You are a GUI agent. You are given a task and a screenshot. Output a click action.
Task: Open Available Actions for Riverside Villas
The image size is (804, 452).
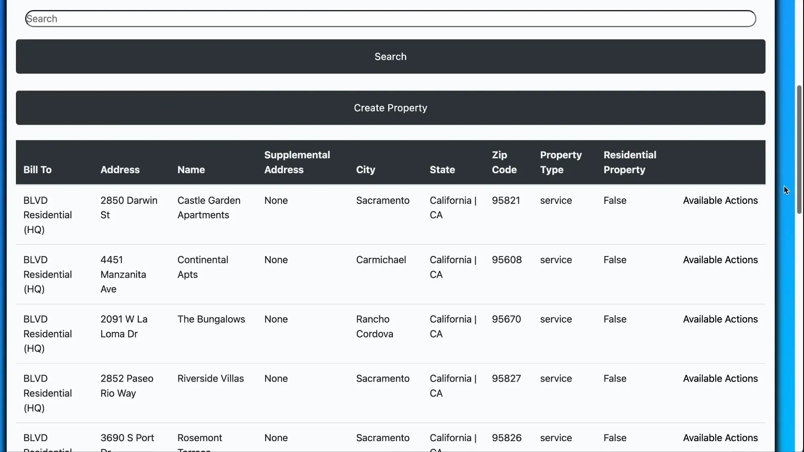(720, 378)
